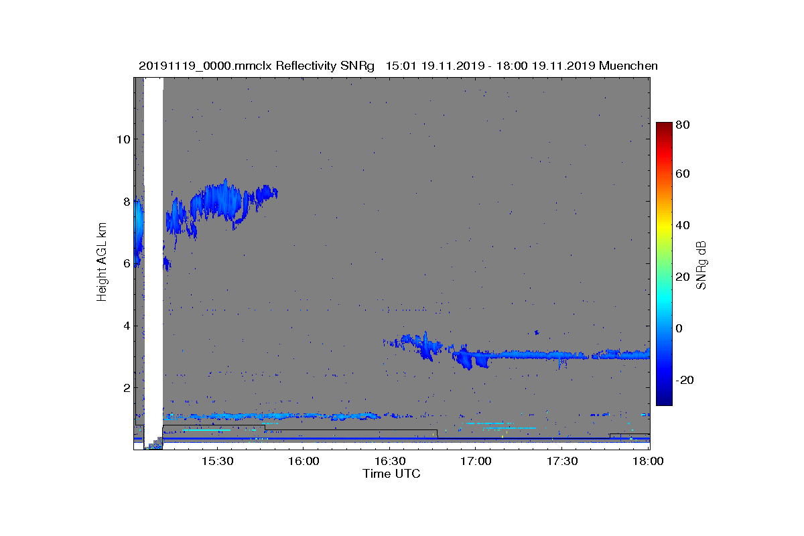Click the colorbar value 80
Viewport: 804px width, 536px height.
click(684, 124)
